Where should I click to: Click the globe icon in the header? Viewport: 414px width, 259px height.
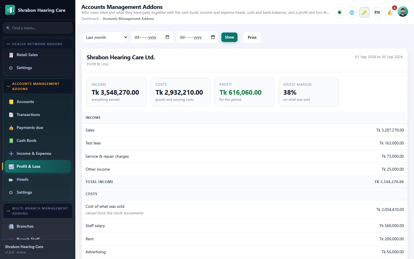pyautogui.click(x=352, y=12)
